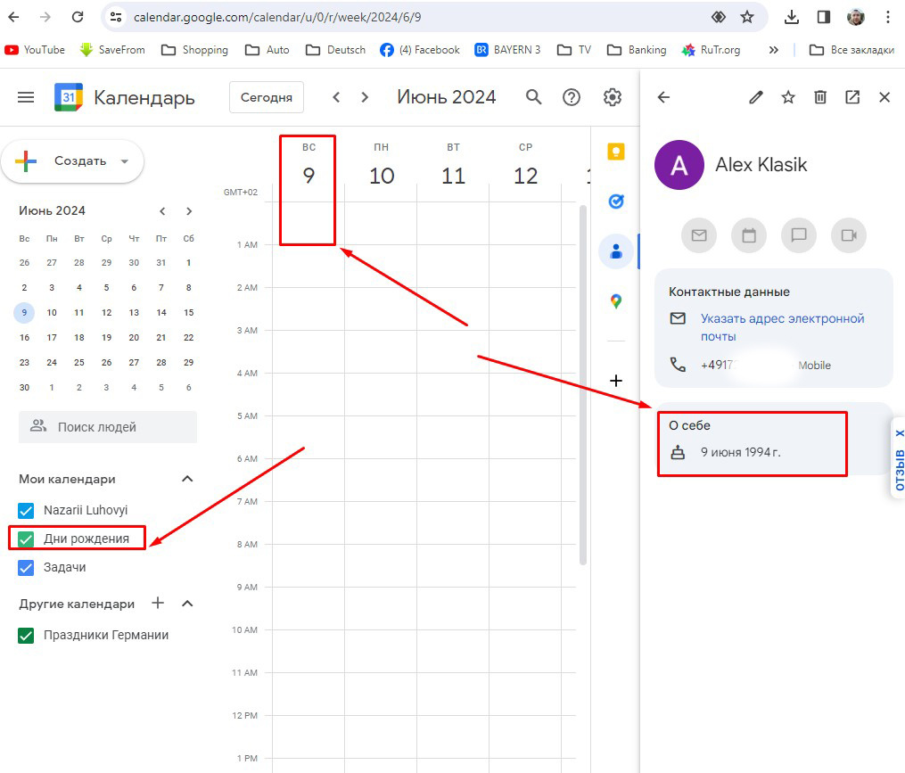Select Wednesday 12 column header
Screen dimensions: 905x773
(x=525, y=166)
